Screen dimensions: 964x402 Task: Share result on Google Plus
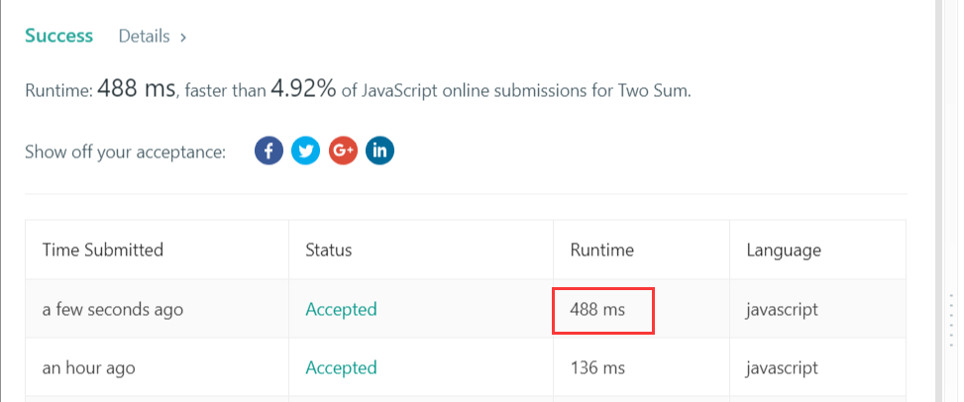point(343,151)
